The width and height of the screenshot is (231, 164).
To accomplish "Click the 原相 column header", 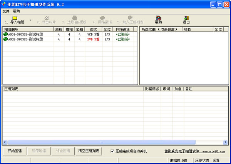I will [x=59, y=29].
